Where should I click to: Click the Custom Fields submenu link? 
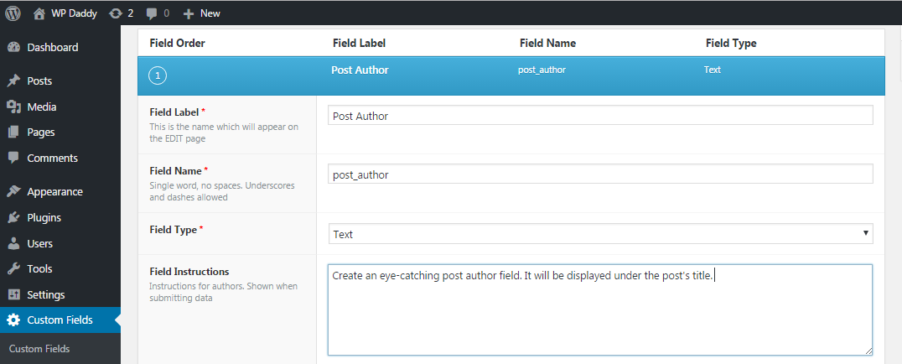[39, 349]
